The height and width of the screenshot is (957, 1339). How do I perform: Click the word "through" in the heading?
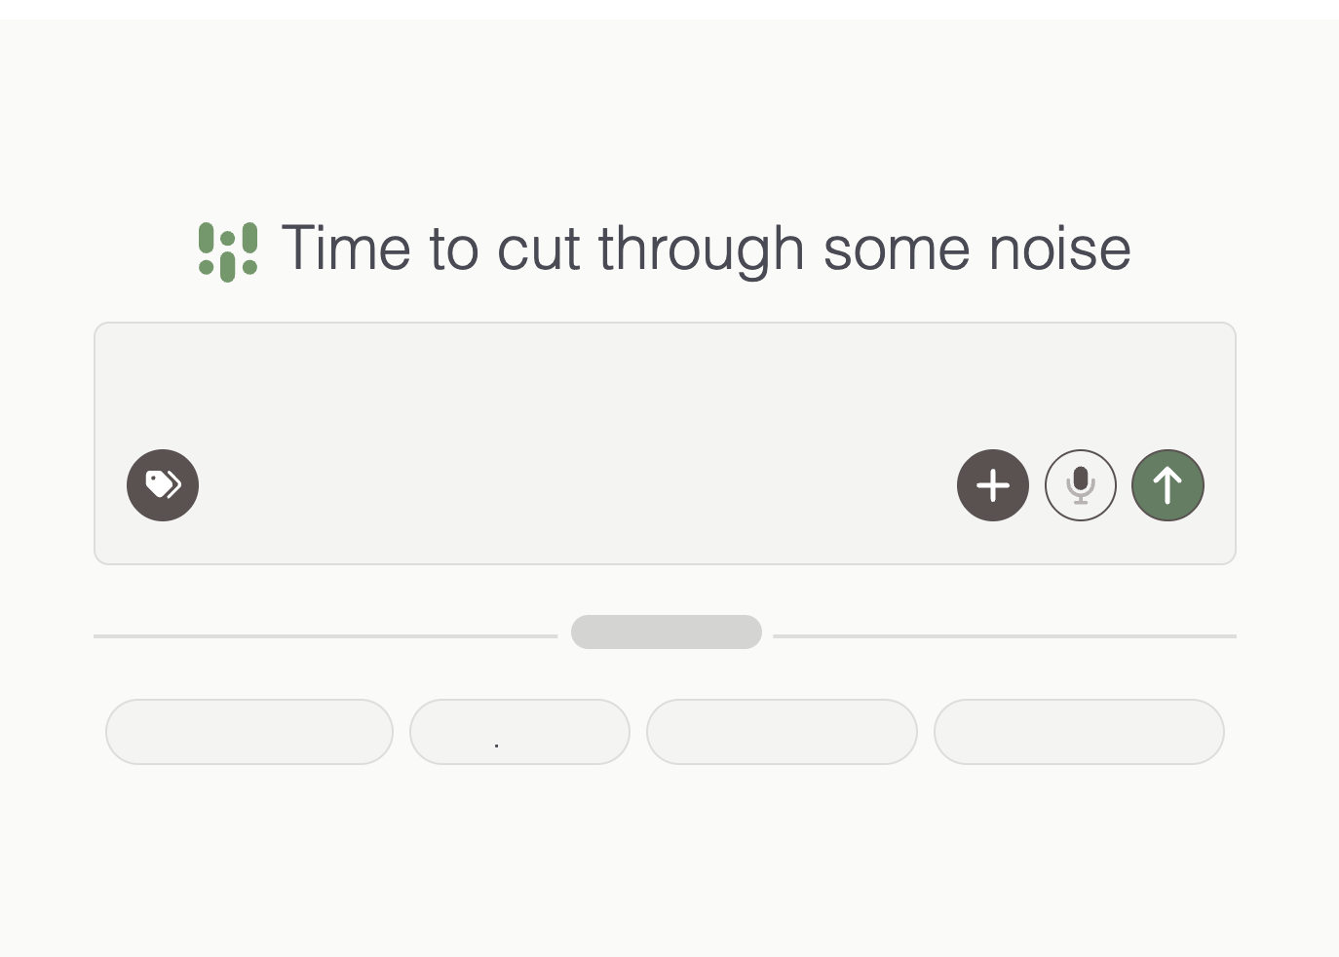tap(701, 249)
